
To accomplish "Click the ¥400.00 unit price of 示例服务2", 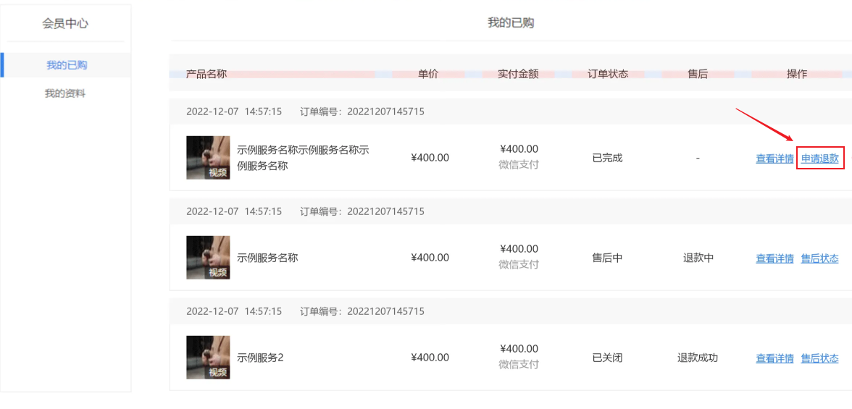I will point(430,358).
